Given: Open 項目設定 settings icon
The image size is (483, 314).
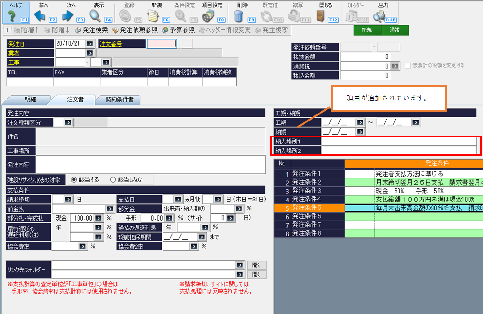Looking at the screenshot, I should (x=208, y=16).
